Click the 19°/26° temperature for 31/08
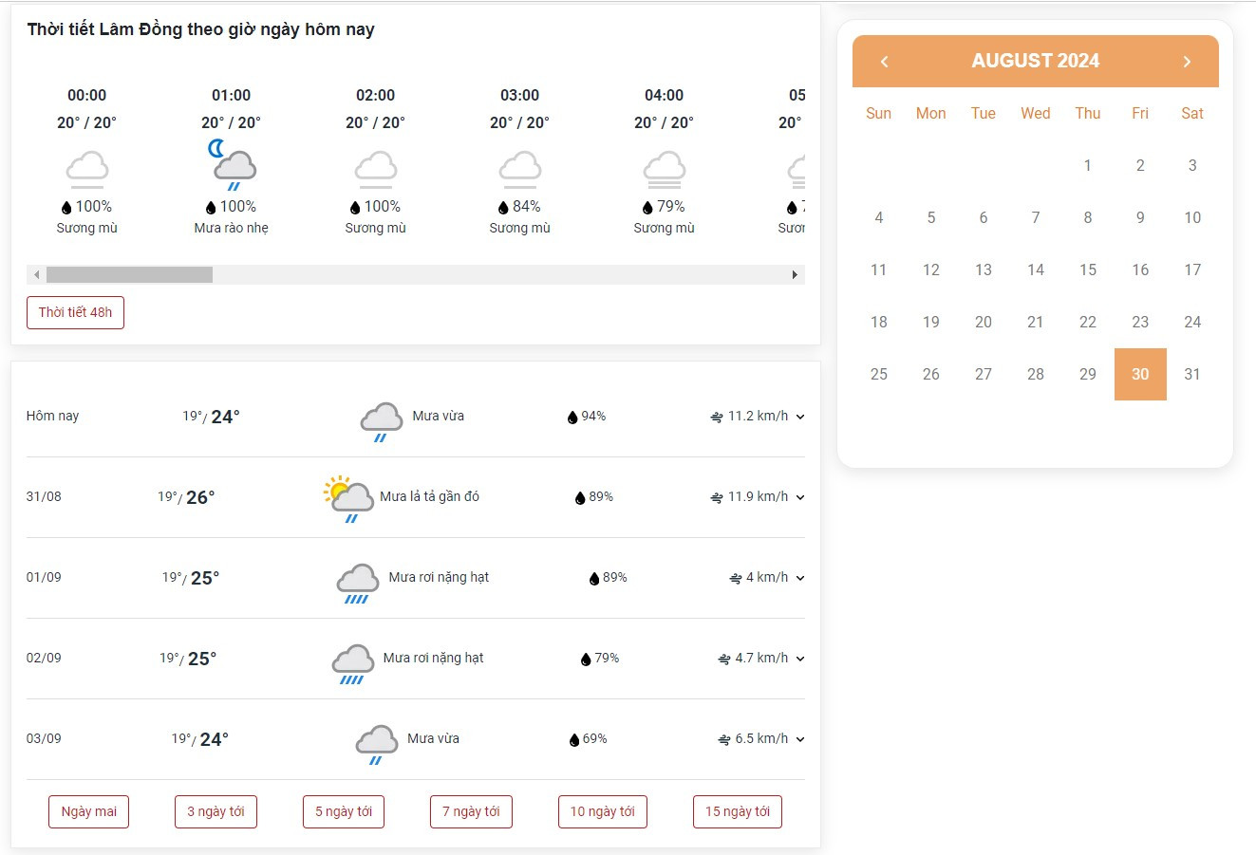 [x=186, y=497]
